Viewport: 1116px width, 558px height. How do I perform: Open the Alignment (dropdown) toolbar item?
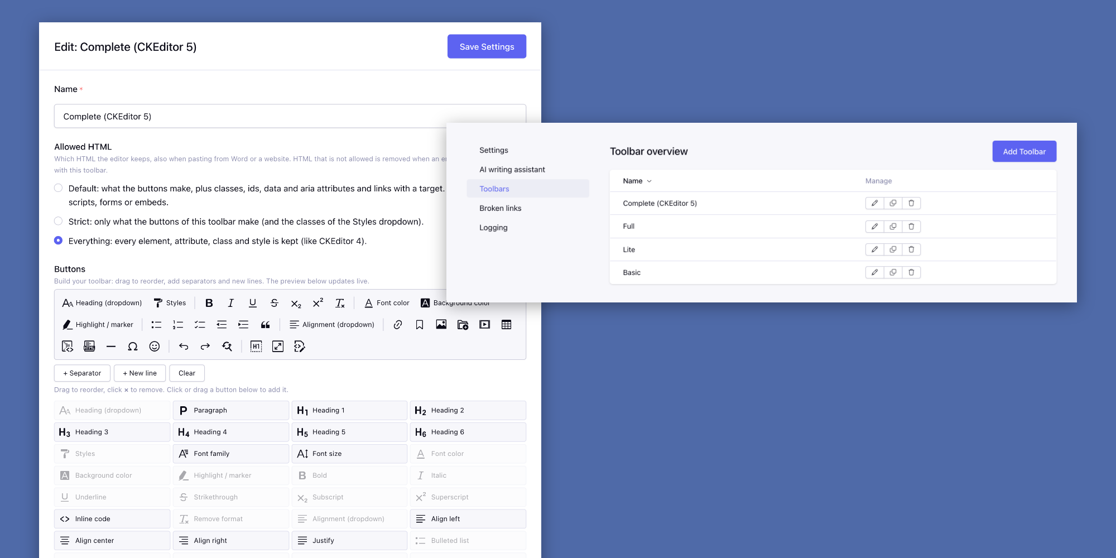(332, 325)
